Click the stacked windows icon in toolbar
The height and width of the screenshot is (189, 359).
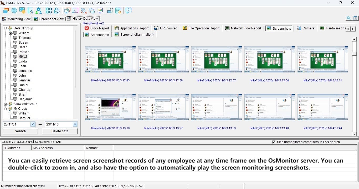pyautogui.click(x=6, y=10)
